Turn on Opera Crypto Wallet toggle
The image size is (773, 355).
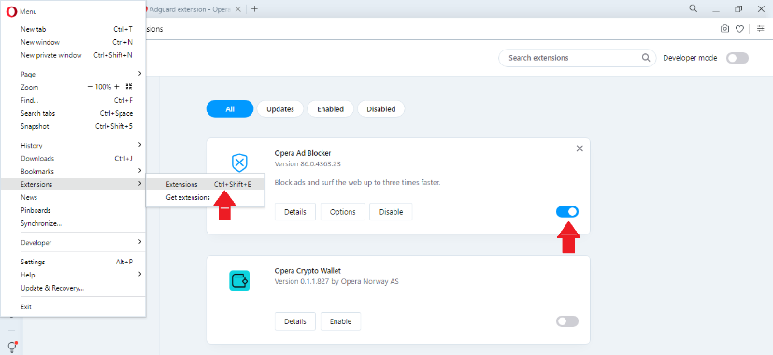pyautogui.click(x=567, y=321)
